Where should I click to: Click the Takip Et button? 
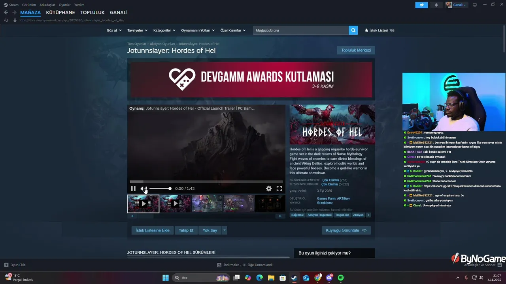(x=186, y=230)
